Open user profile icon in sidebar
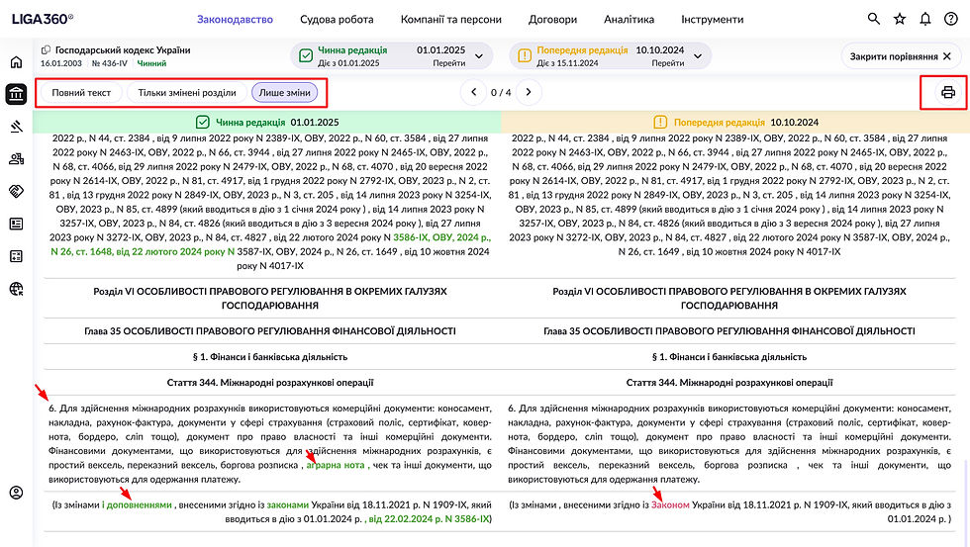Screen dimensions: 970x547 [16, 493]
